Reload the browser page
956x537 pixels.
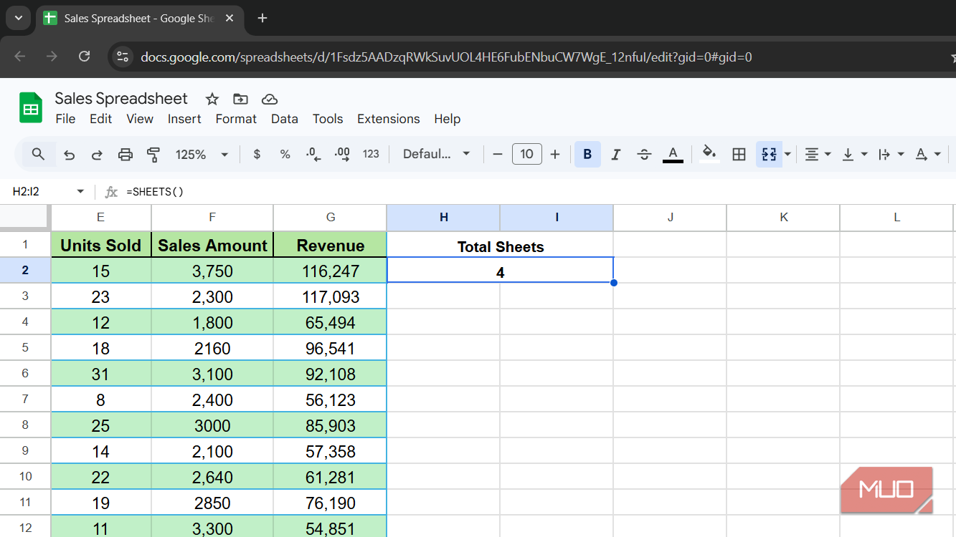pos(84,57)
